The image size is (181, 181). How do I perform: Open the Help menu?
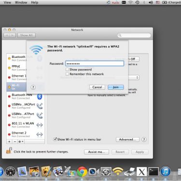point(35,2)
